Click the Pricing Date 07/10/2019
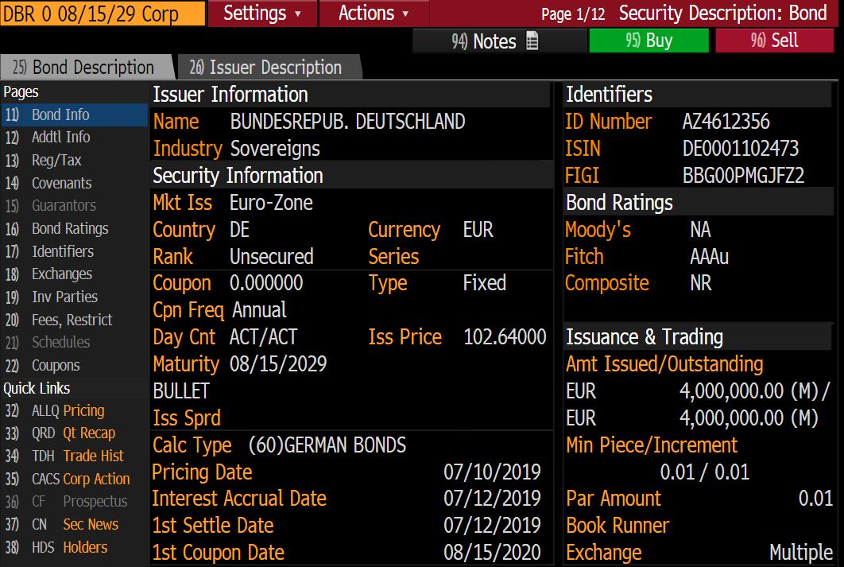 pyautogui.click(x=492, y=472)
